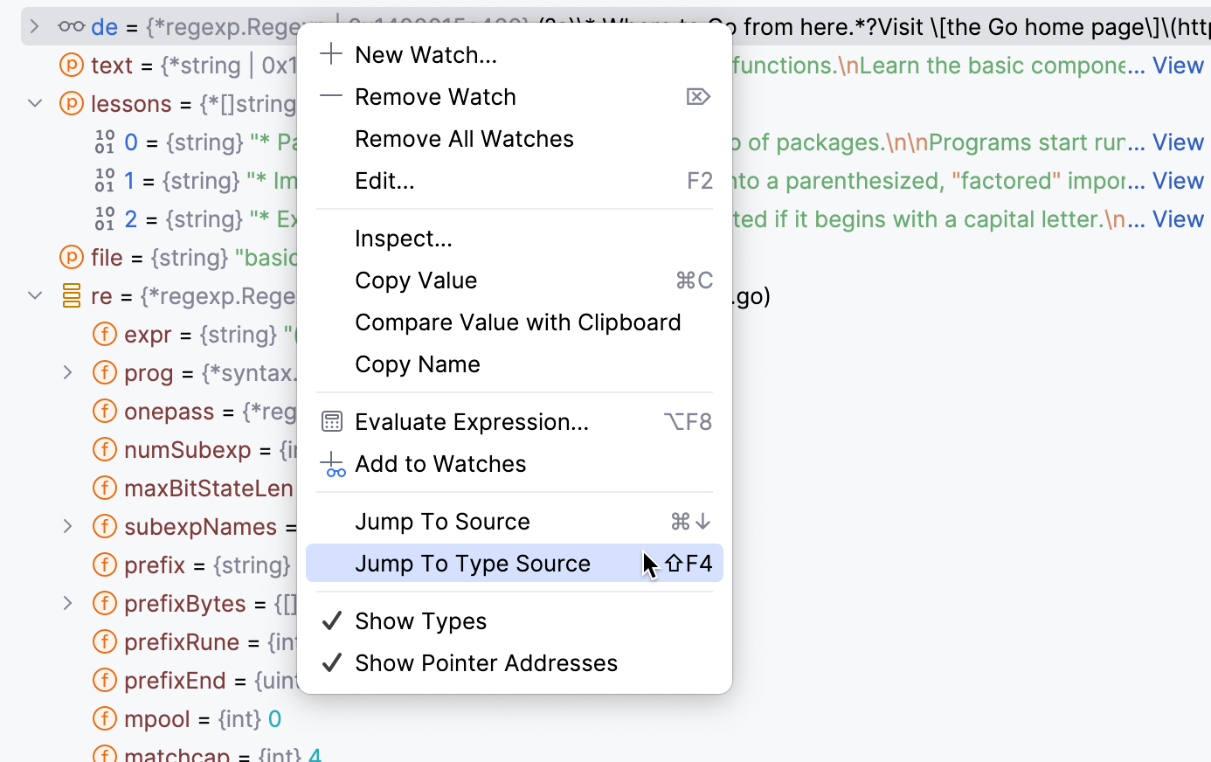The image size is (1211, 762).
Task: Expand the 'de' variable row
Action: [34, 26]
